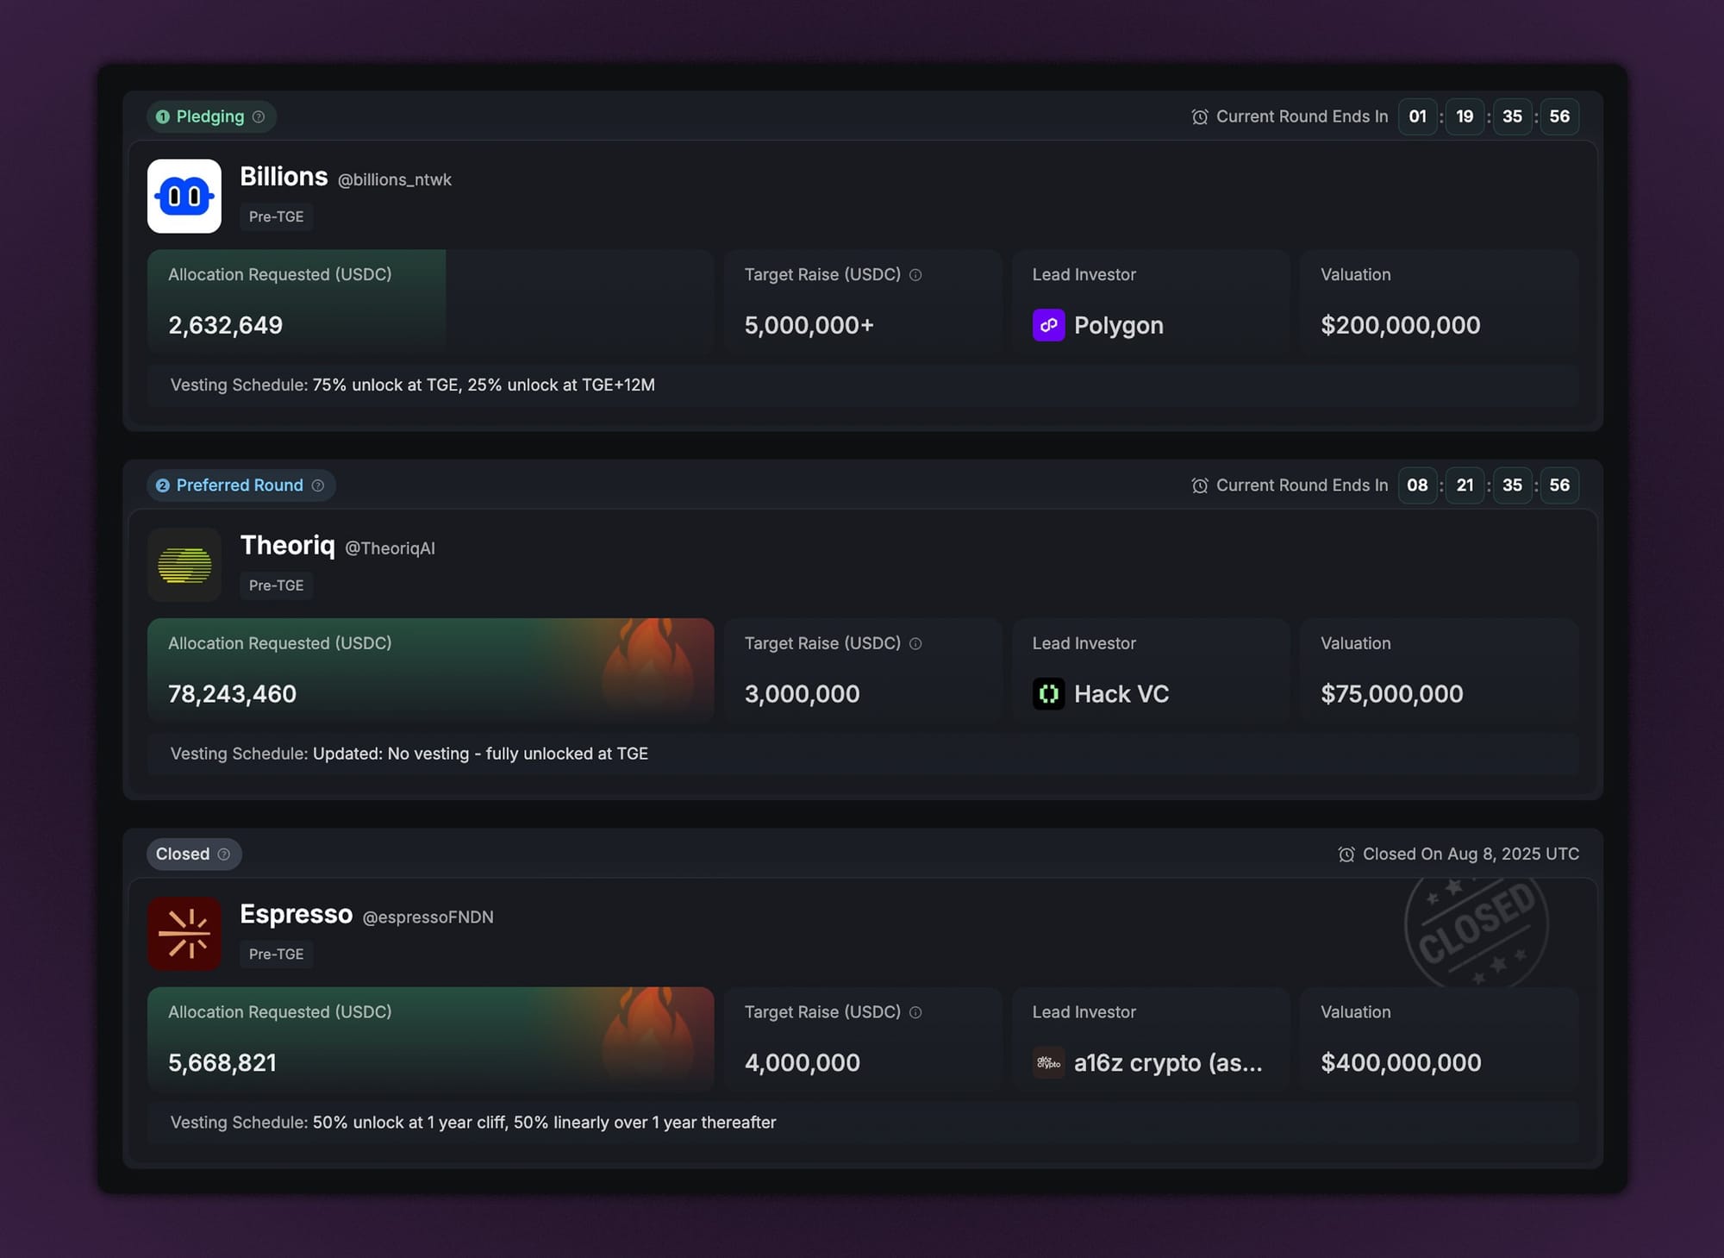Open the Billions project title
Screen dimensions: 1724x1258
pyautogui.click(x=284, y=177)
